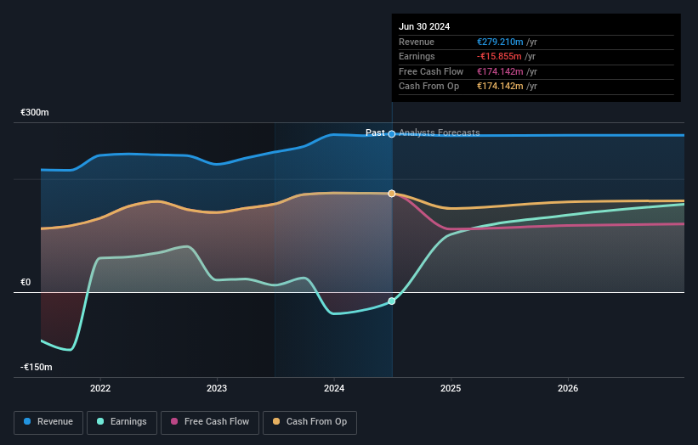Viewport: 698px width, 445px height.
Task: Select the Cash From Op data point marker
Action: coord(392,194)
